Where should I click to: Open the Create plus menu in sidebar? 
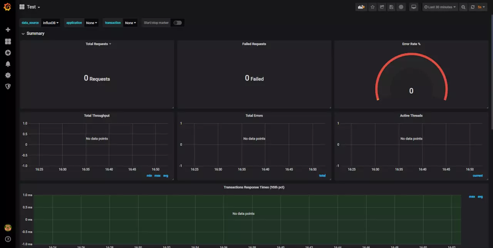pyautogui.click(x=8, y=30)
